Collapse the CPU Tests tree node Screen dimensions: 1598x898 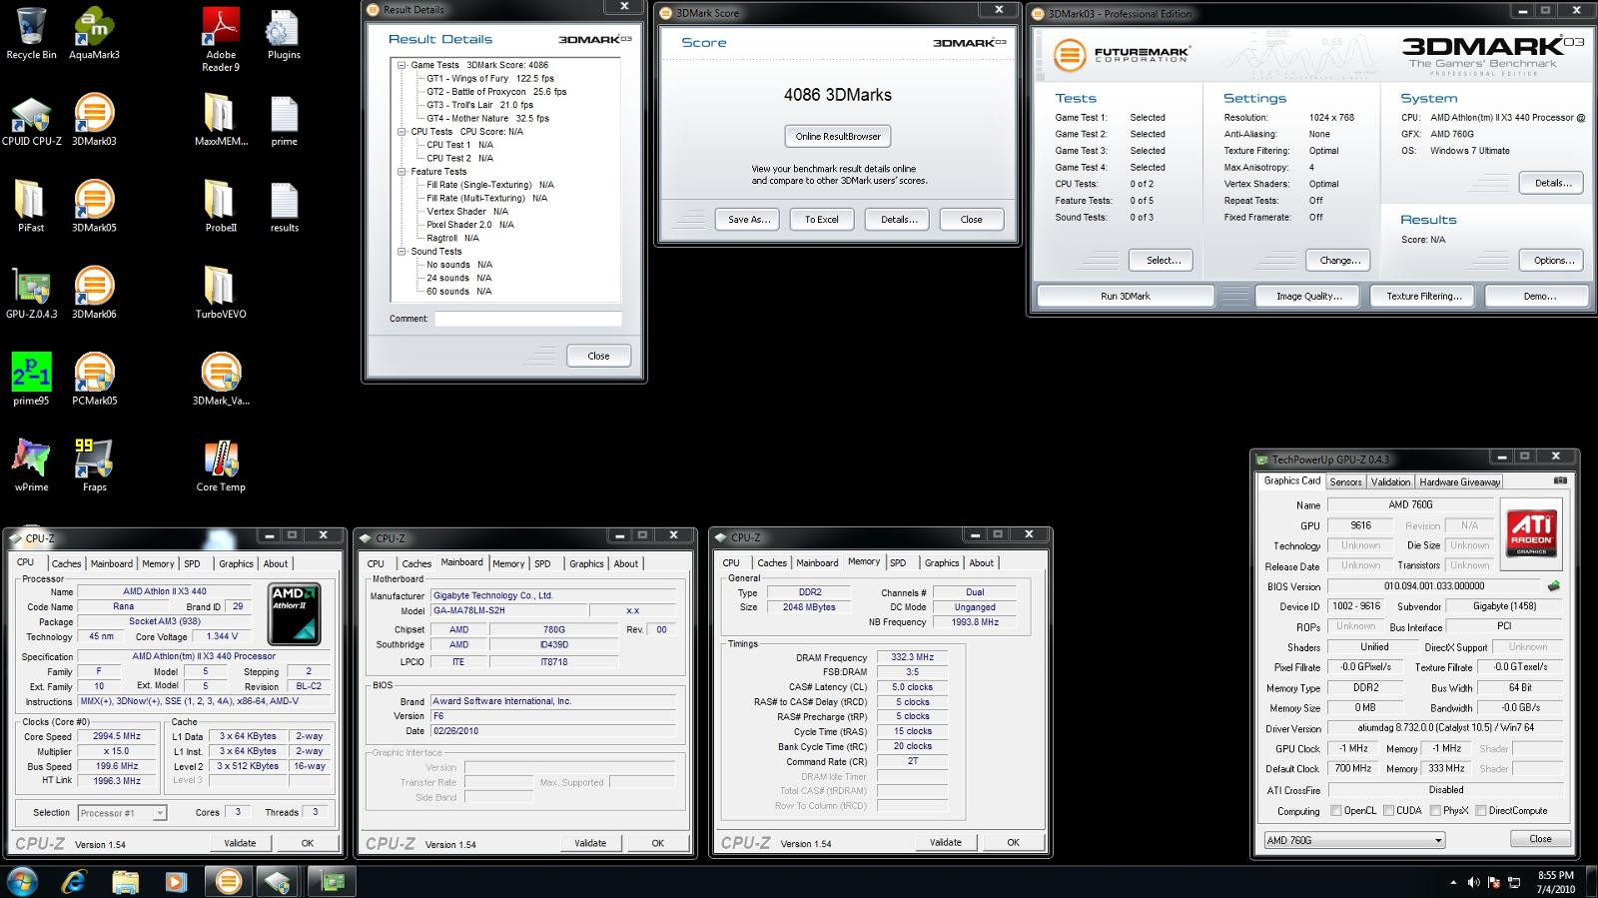pos(401,132)
